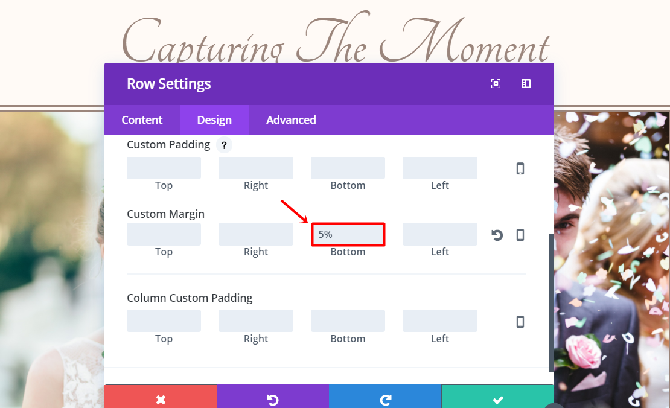Open the Advanced tab
The width and height of the screenshot is (670, 408).
[x=291, y=120]
